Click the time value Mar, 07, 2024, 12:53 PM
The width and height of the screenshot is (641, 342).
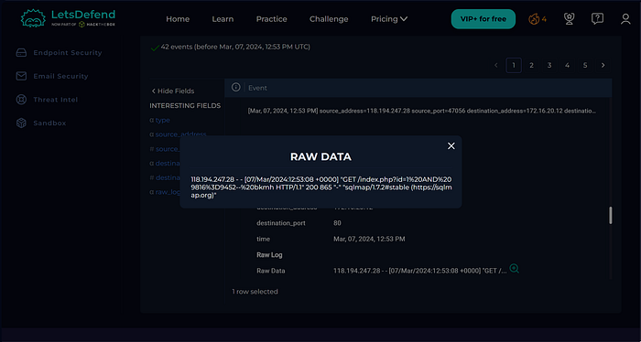(369, 240)
